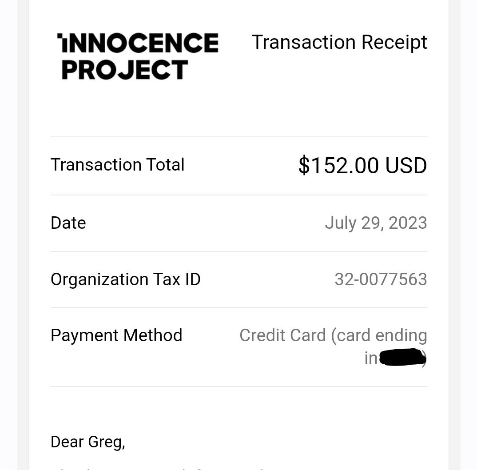Click the Innocence Project logo
This screenshot has width=477, height=470.
tap(138, 56)
